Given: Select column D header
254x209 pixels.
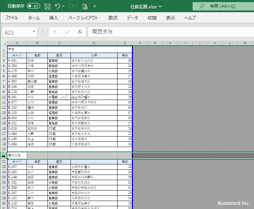Looking at the screenshot, I should 94,43.
